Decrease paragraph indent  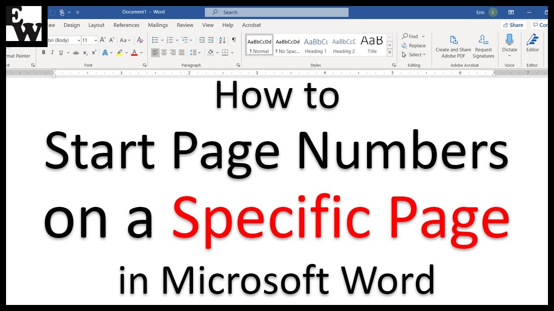coord(202,40)
